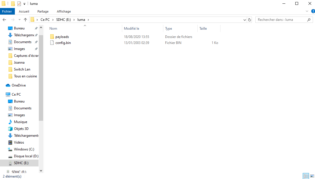Screen dimensions: 315x179
Task: Switch to the Accueil ribbon tab
Action: click(24, 11)
